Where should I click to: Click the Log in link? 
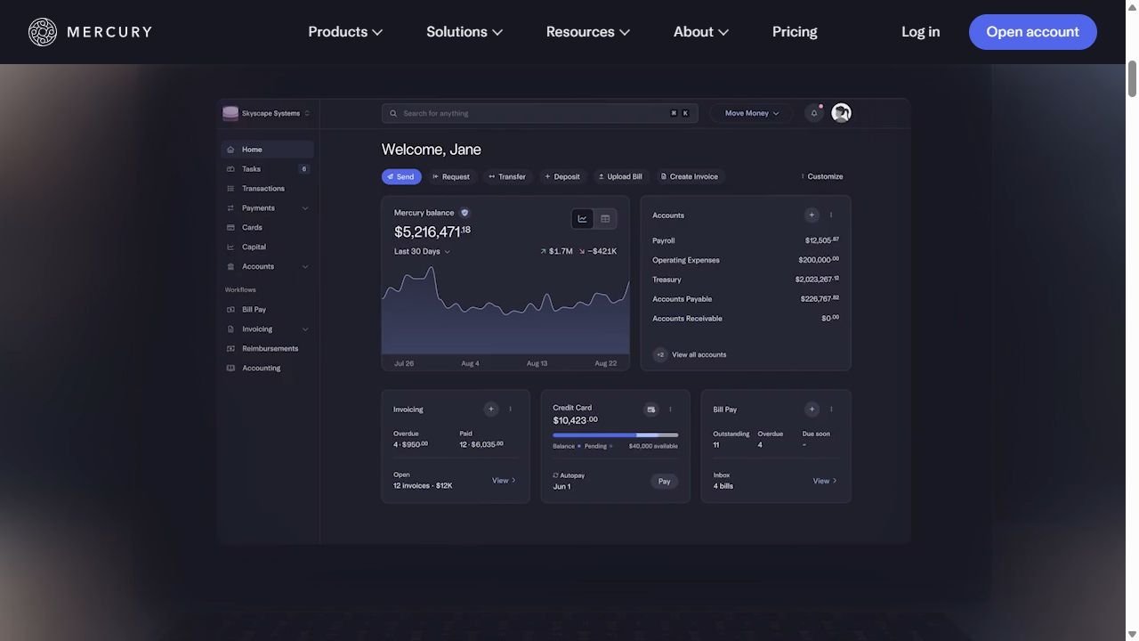click(921, 32)
